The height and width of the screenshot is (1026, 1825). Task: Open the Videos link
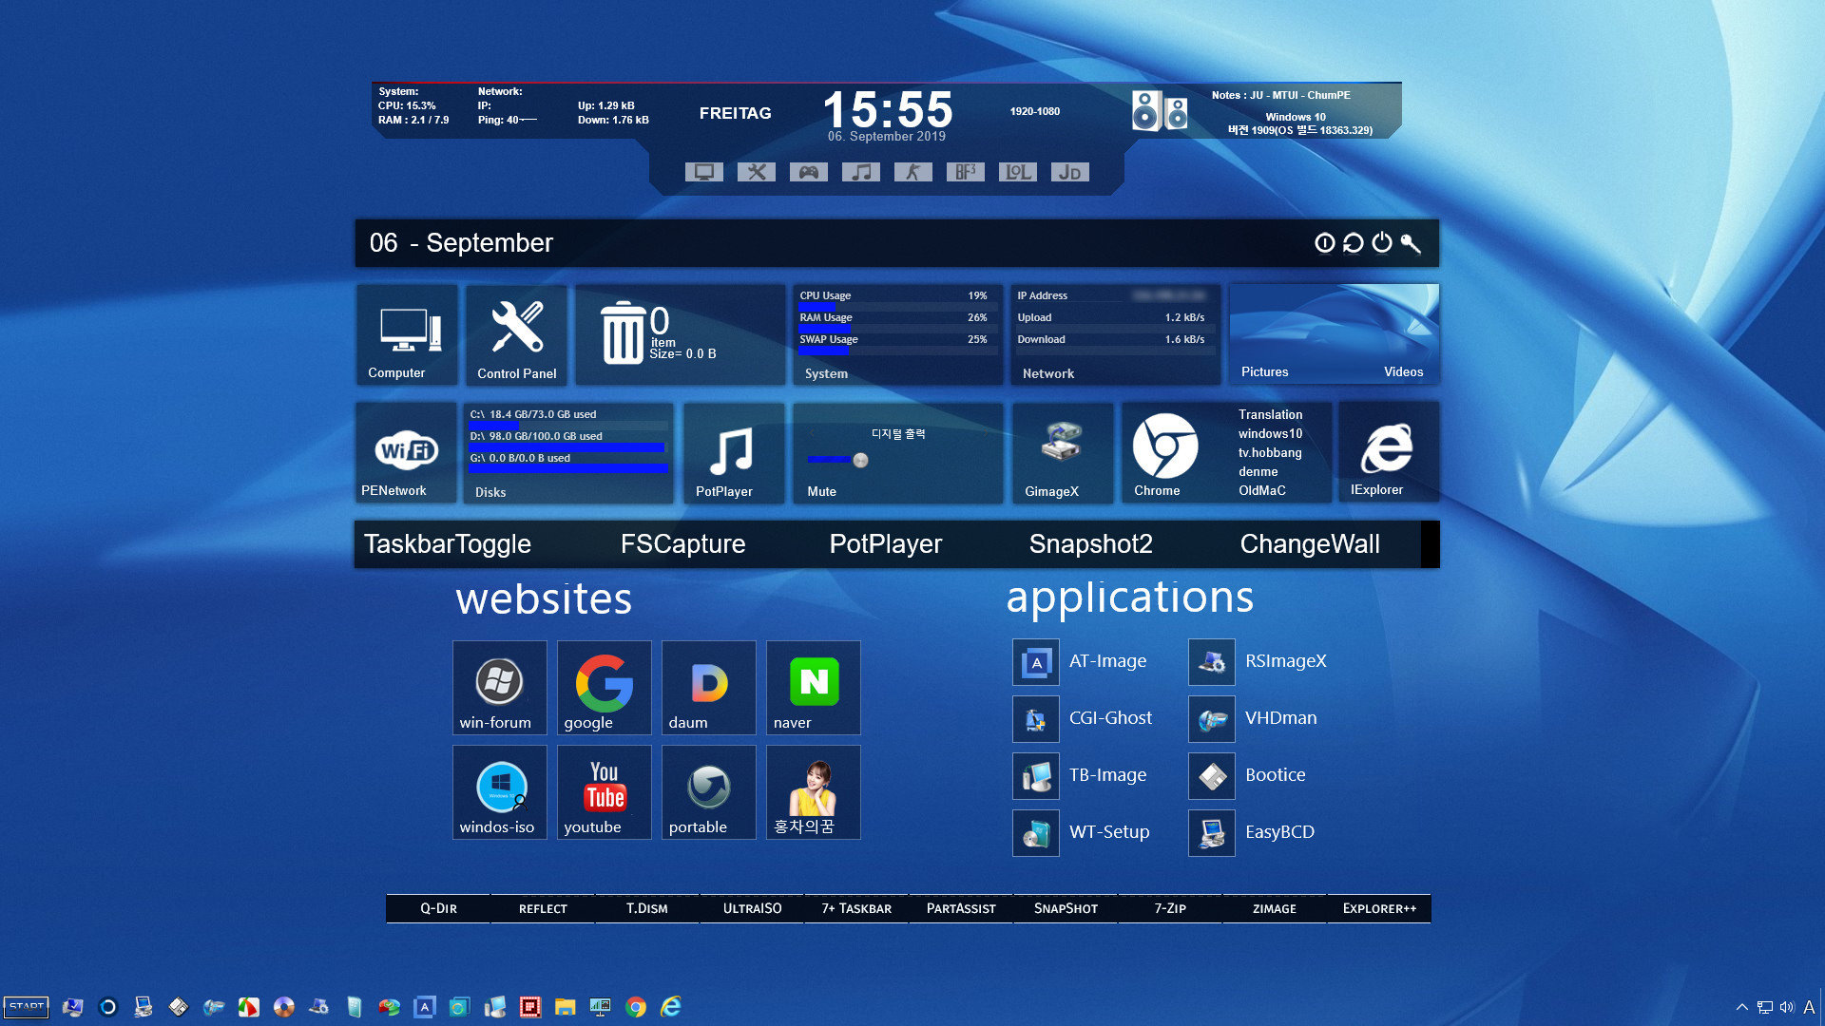tap(1403, 372)
